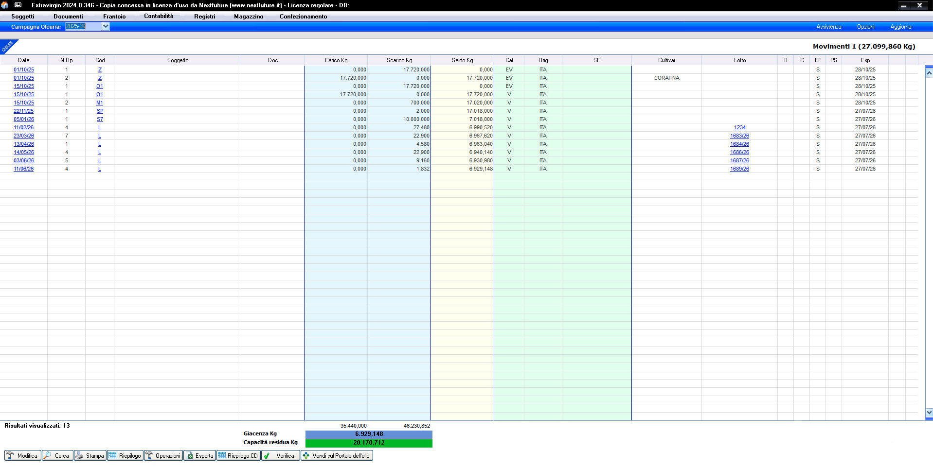This screenshot has width=933, height=467.
Task: Open the Riepilogo CD button
Action: pyautogui.click(x=238, y=455)
